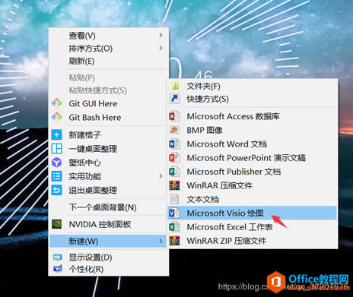
Task: Choose 新建格子 from context menu
Action: coord(109,134)
